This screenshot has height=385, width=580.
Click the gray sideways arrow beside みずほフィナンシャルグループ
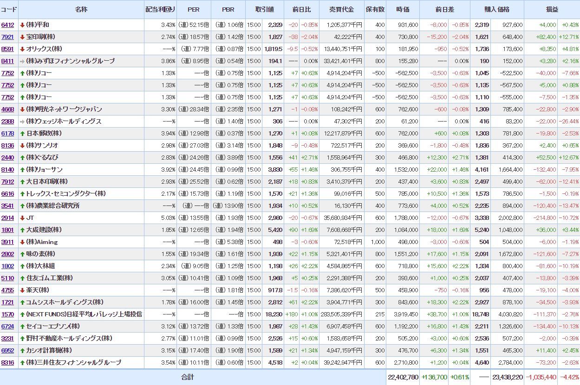[x=22, y=61]
